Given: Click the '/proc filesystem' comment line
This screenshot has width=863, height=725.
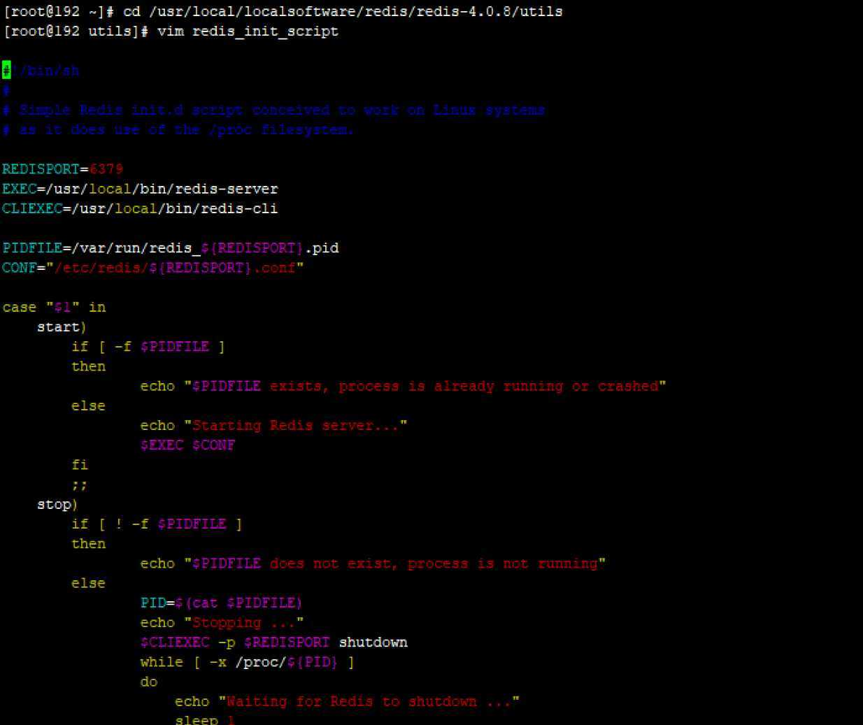Looking at the screenshot, I should [178, 130].
